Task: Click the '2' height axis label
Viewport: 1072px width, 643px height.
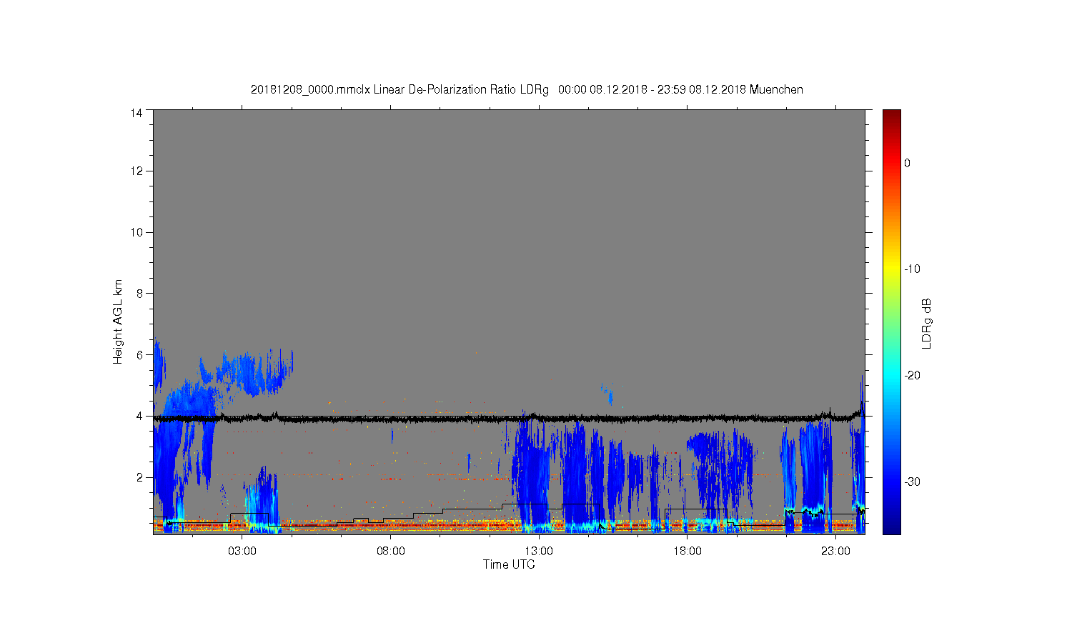Action: pos(139,477)
